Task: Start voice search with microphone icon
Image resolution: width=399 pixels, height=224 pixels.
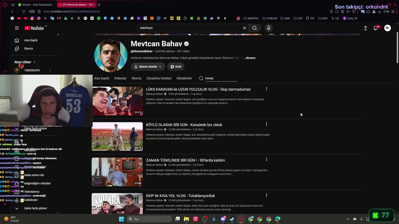Action: tap(269, 28)
